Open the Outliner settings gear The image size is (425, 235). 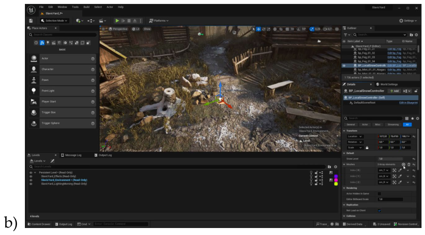pos(417,35)
